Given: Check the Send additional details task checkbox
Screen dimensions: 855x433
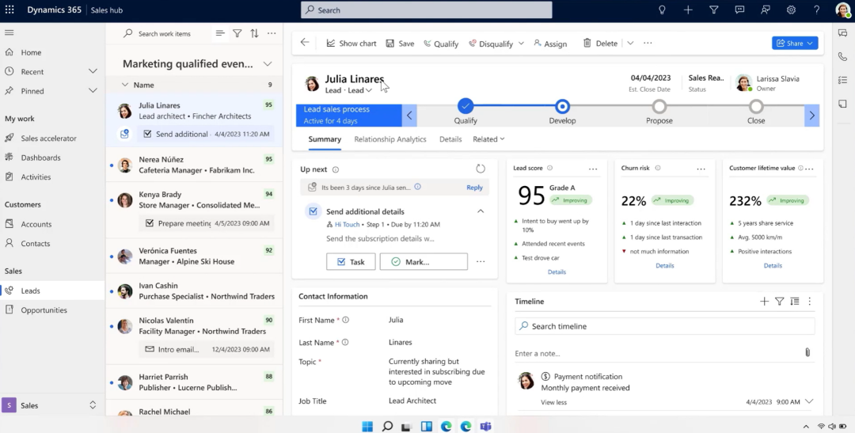Looking at the screenshot, I should point(313,211).
